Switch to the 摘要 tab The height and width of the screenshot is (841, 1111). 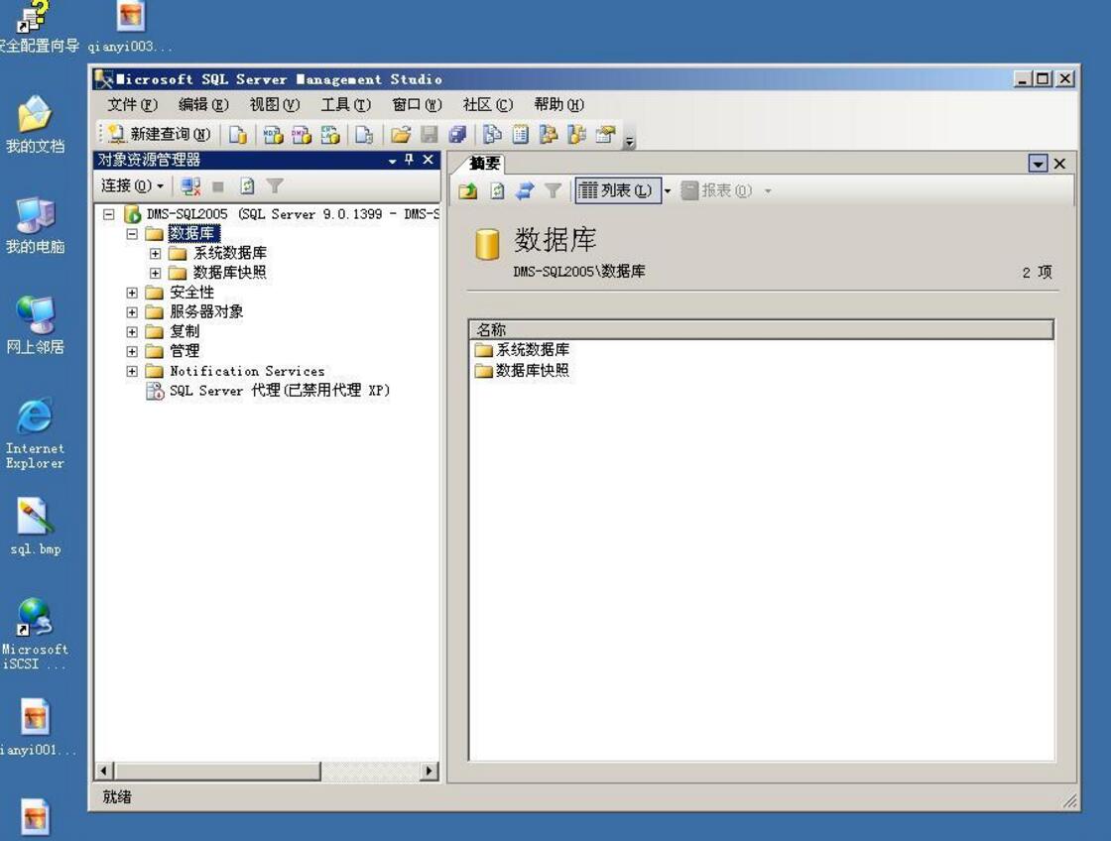coord(485,164)
